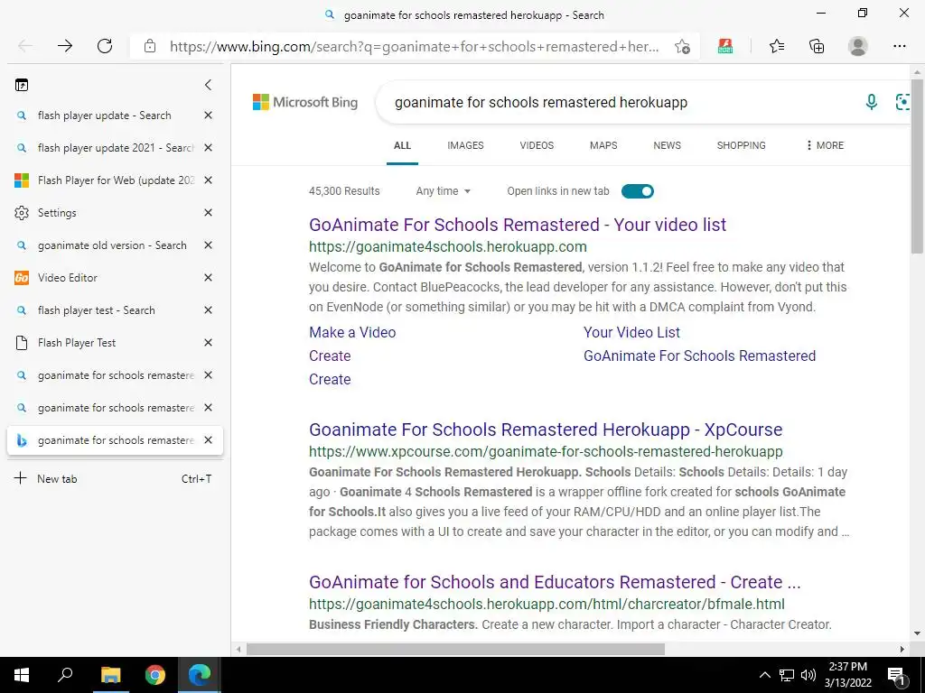
Task: Click the browser address bar URL
Action: [414, 47]
